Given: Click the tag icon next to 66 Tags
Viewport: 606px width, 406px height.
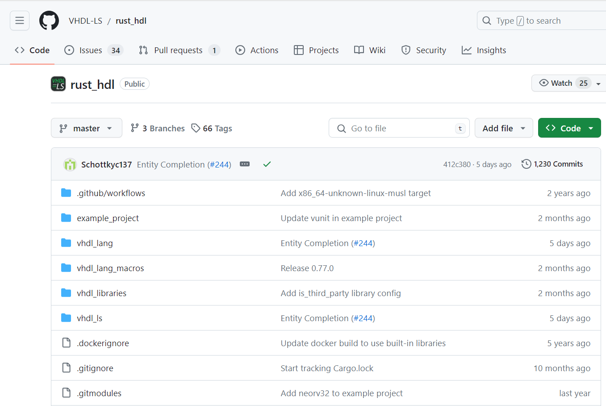Looking at the screenshot, I should click(196, 128).
